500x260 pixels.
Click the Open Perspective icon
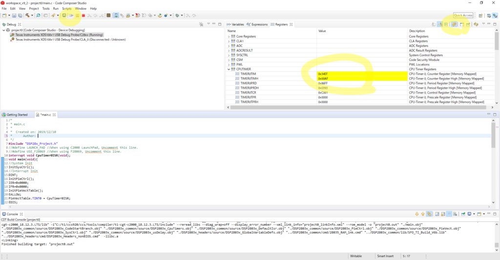click(x=481, y=16)
